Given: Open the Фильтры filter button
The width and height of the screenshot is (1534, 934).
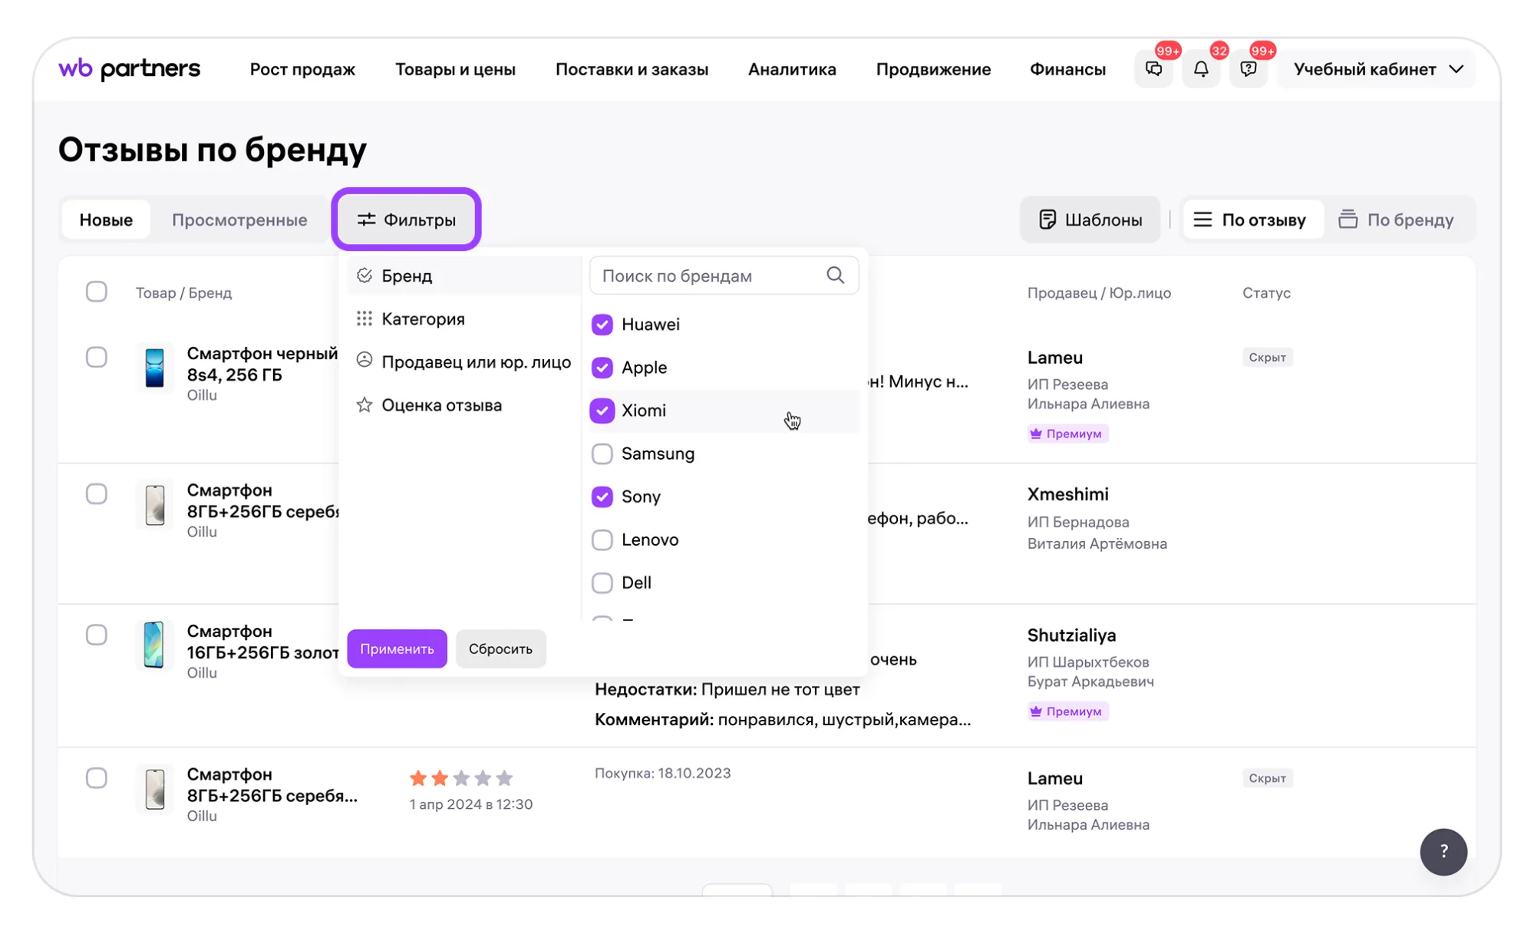Looking at the screenshot, I should click(x=407, y=219).
